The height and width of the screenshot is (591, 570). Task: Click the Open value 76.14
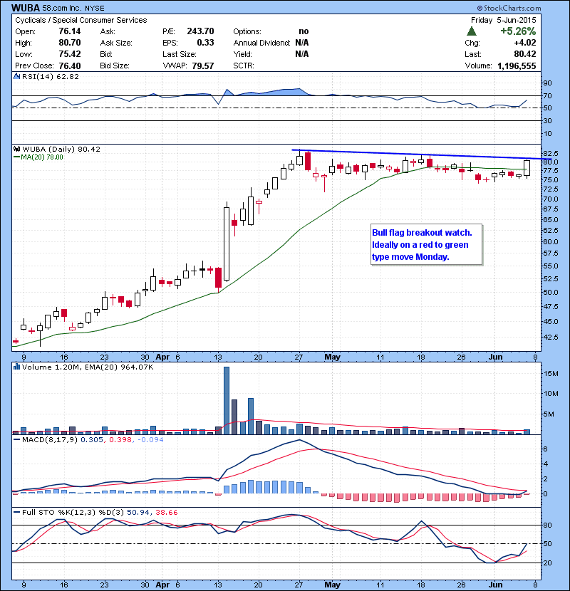pos(69,31)
